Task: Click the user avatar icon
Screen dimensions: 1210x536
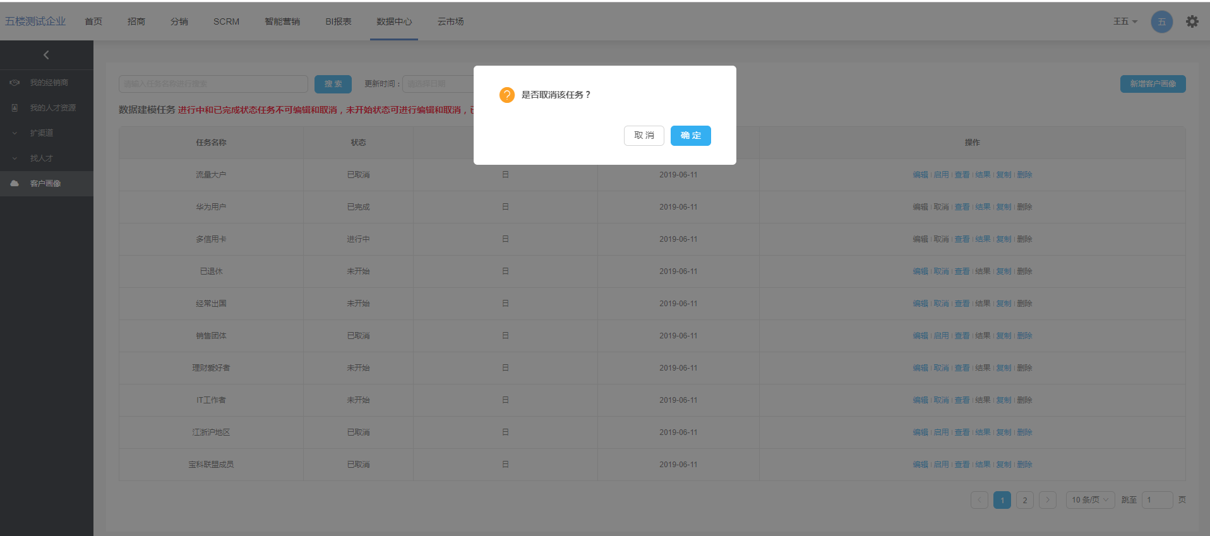Action: point(1161,21)
